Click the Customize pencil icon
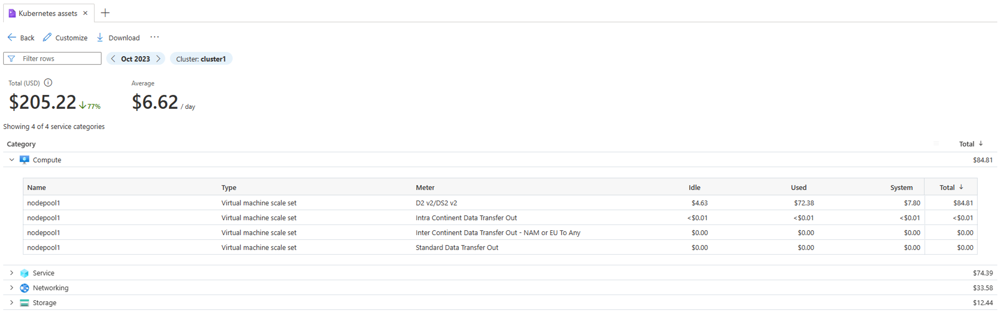Screen dimensions: 1001x314 coord(47,37)
